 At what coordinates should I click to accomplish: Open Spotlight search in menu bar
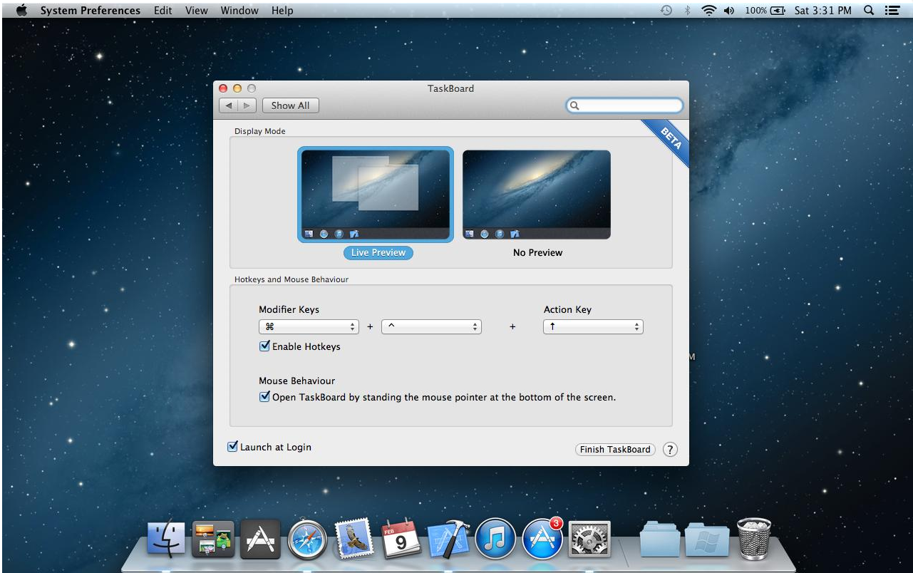click(869, 10)
